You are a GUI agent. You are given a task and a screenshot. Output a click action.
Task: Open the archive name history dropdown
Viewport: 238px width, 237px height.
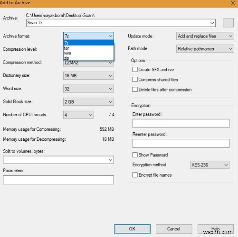212,23
